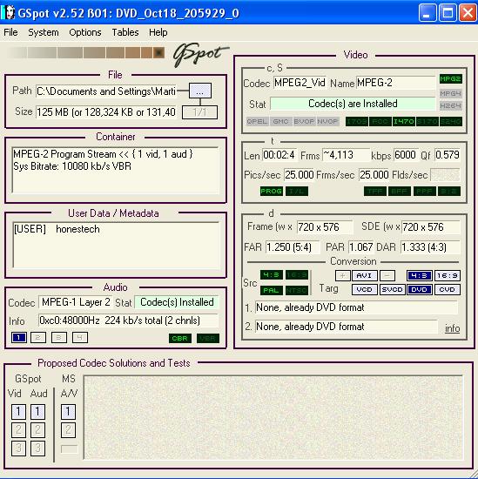The height and width of the screenshot is (479, 478).
Task: Click the GSpot title bar app icon
Action: tap(8, 13)
